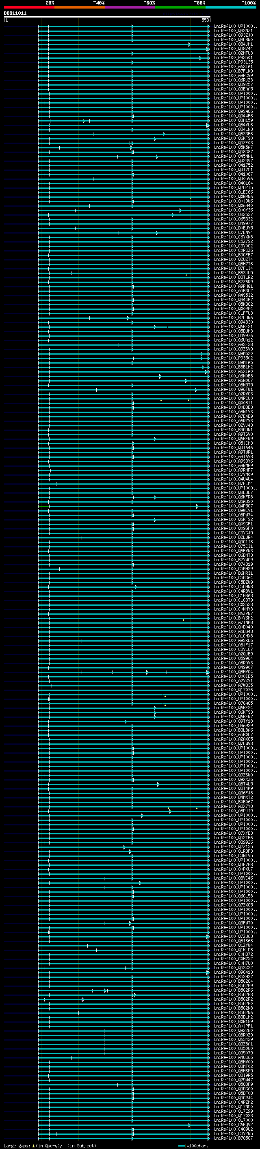This screenshot has width=260, height=1149.
Task: Select the UniRef100_C0S533 label
Action: pyautogui.click(x=233, y=604)
